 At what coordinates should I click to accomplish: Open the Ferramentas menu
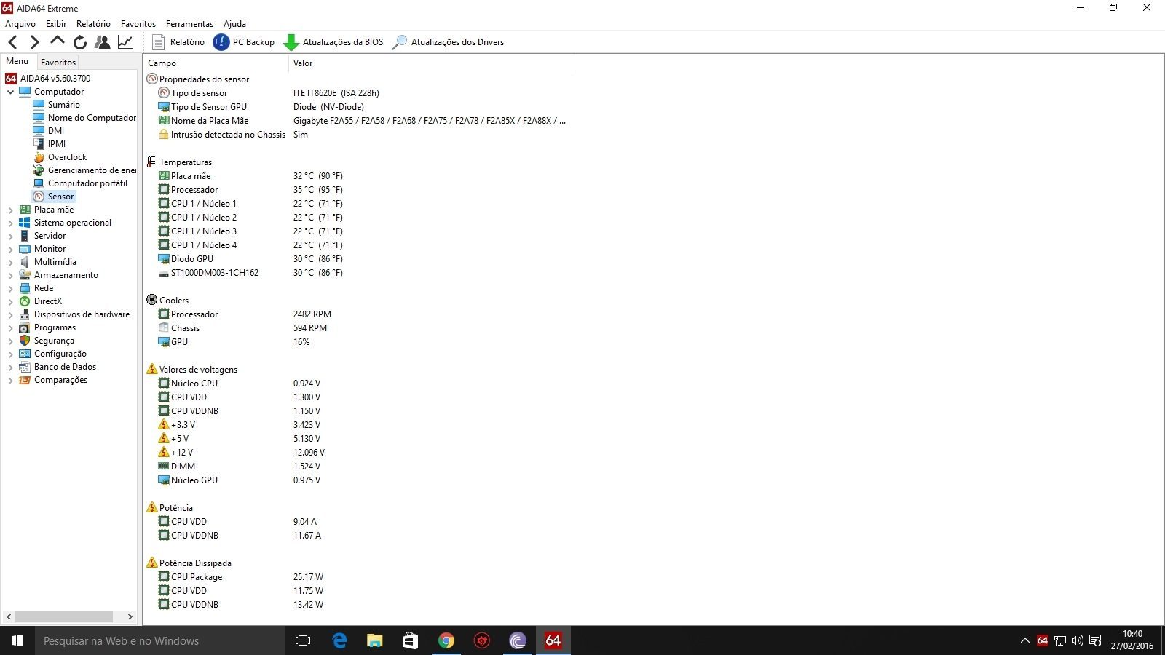pos(189,24)
